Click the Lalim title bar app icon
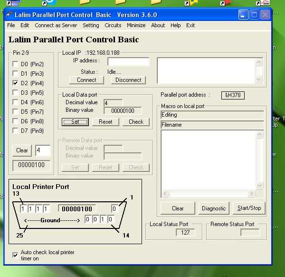The height and width of the screenshot is (277, 285). pyautogui.click(x=9, y=15)
